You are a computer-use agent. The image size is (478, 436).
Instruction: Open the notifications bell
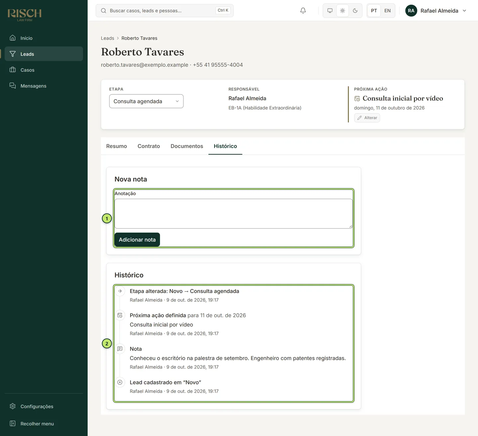click(x=303, y=11)
